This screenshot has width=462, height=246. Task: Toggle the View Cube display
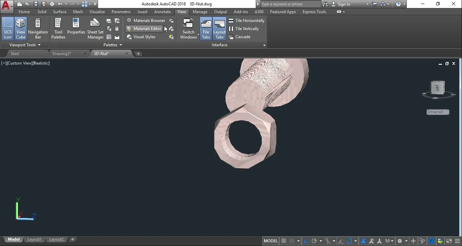[21, 28]
